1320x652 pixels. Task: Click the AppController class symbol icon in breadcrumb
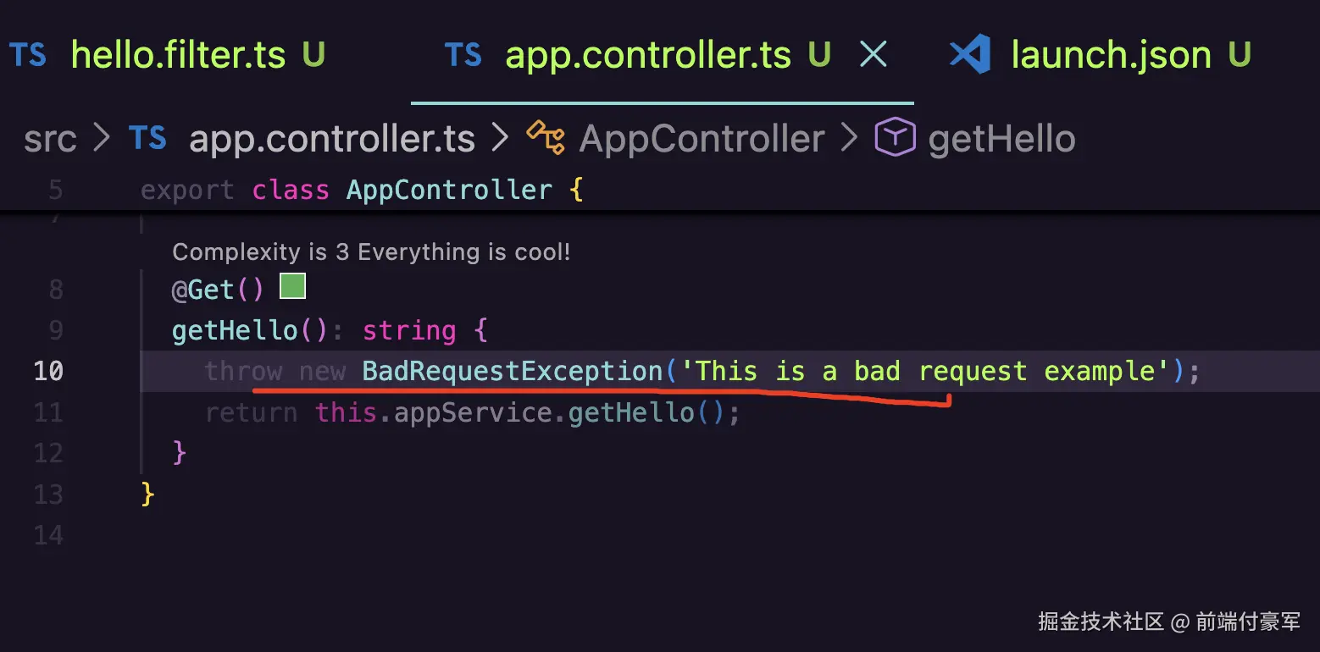pyautogui.click(x=546, y=138)
